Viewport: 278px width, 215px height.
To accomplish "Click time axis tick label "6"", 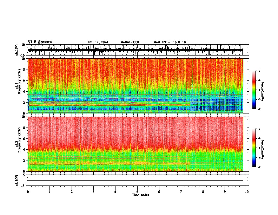I will click(159, 192).
